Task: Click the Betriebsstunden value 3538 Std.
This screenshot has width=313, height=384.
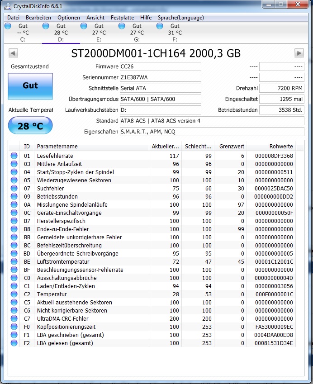Action: [x=282, y=110]
